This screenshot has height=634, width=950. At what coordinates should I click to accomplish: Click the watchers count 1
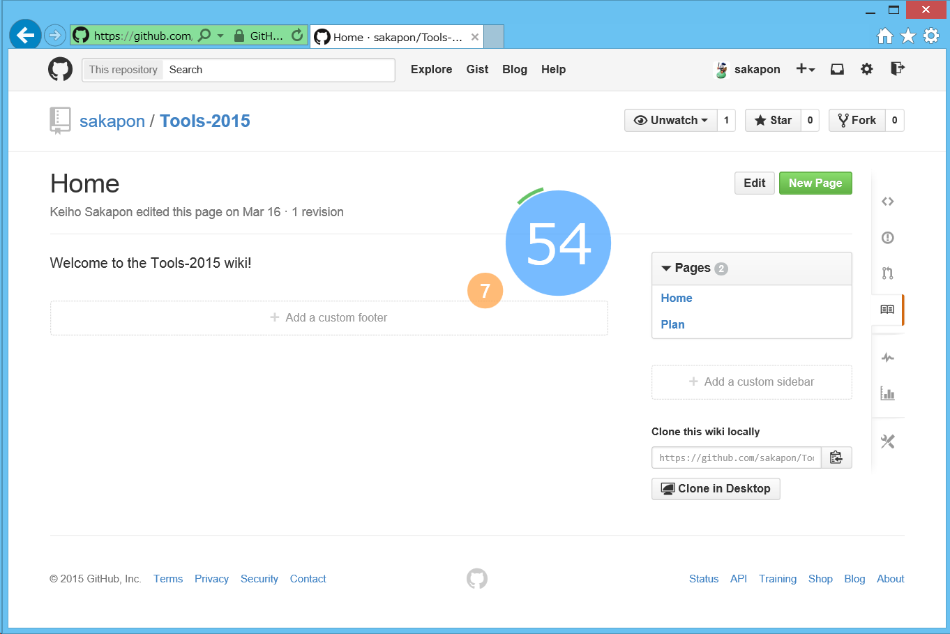click(x=726, y=120)
